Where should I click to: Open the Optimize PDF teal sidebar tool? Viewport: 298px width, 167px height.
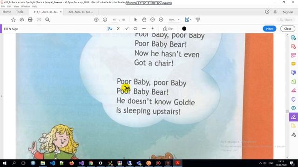click(x=293, y=108)
